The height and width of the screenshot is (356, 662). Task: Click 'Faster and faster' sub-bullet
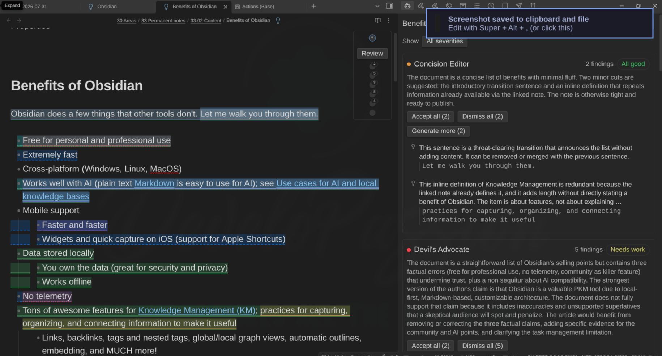point(74,225)
